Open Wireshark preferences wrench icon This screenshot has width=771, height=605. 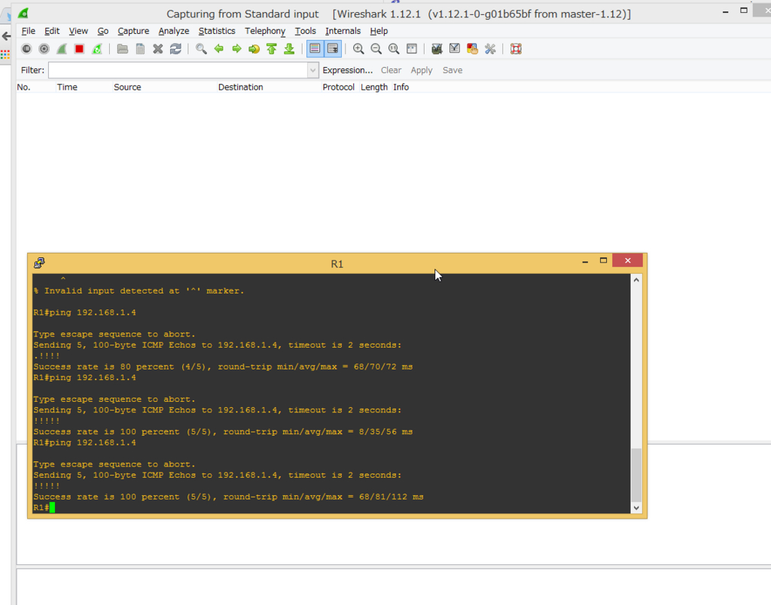click(x=490, y=49)
